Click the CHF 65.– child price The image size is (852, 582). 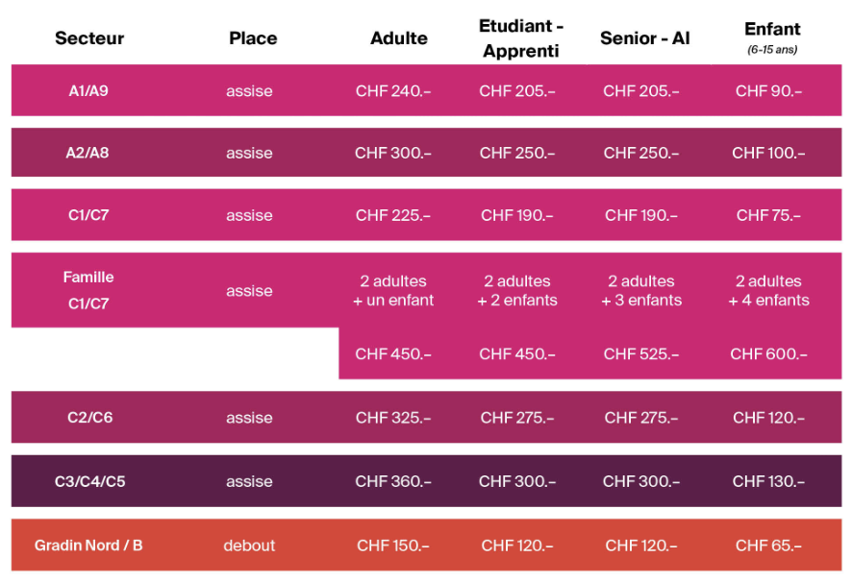(768, 546)
